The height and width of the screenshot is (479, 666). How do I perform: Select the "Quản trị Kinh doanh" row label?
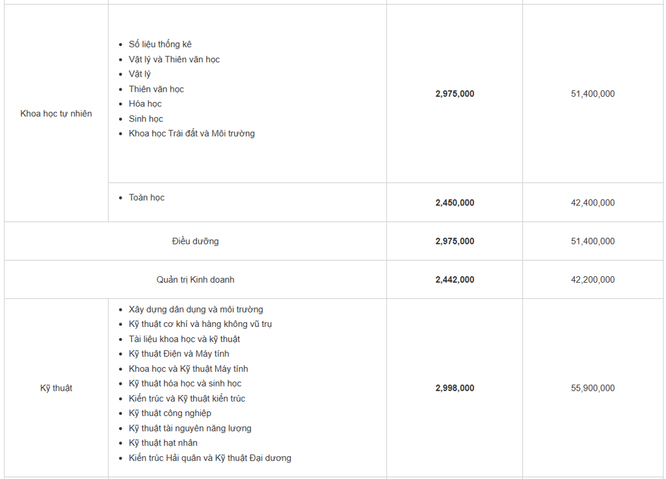click(195, 279)
